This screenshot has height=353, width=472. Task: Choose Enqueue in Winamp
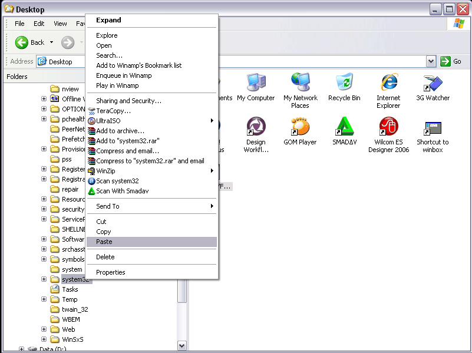click(x=151, y=75)
